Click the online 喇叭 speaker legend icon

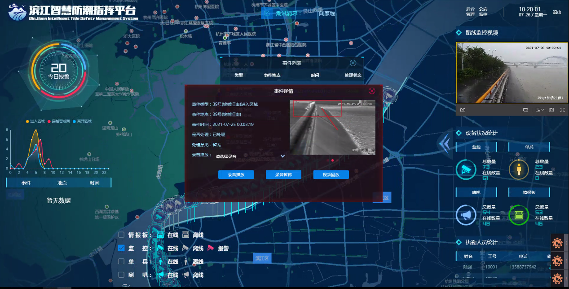[160, 275]
